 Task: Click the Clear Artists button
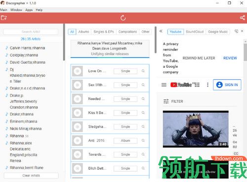[31, 176]
